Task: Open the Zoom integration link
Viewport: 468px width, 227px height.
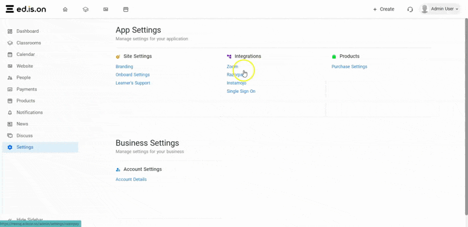Action: pyautogui.click(x=232, y=67)
